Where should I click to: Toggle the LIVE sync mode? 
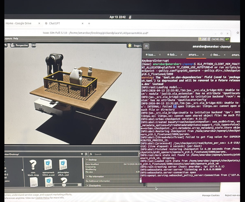coord(203,39)
